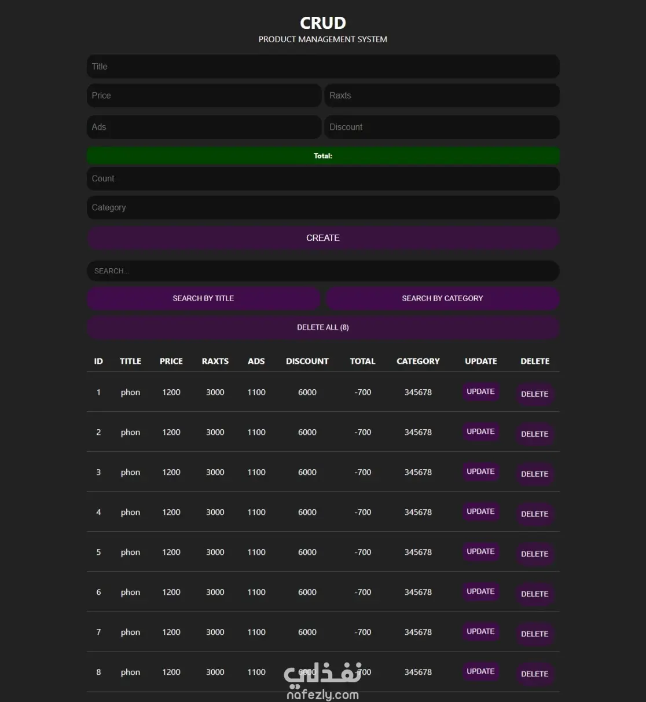Image resolution: width=646 pixels, height=702 pixels.
Task: Update the product with ID 4
Action: coord(480,511)
